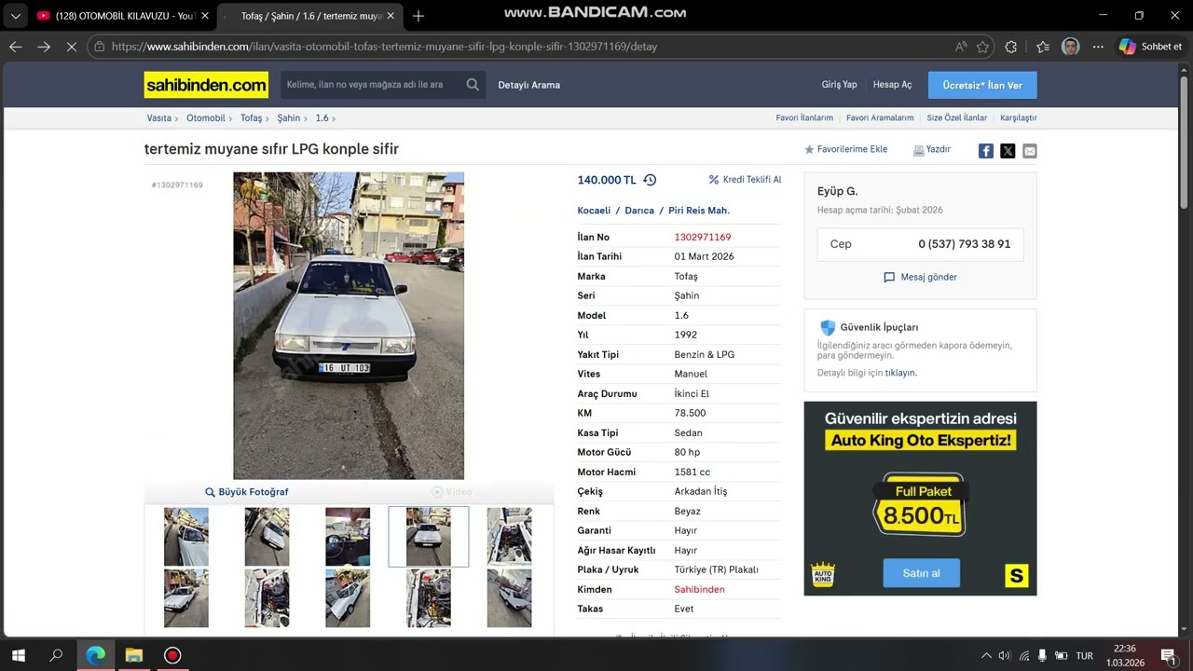The width and height of the screenshot is (1193, 671).
Task: Show hidden system tray icons chevron
Action: (x=986, y=656)
